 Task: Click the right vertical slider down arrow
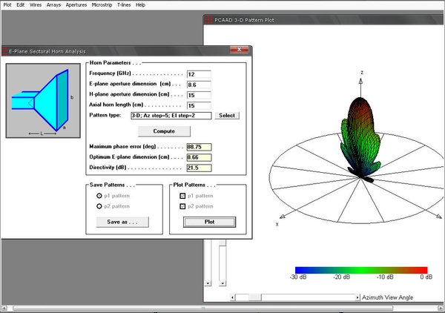tap(222, 283)
